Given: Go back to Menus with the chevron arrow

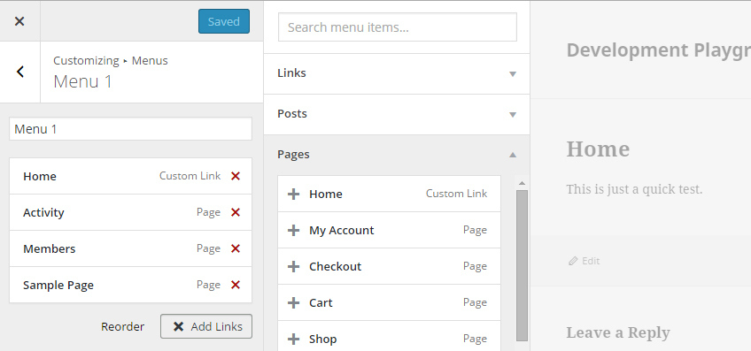Looking at the screenshot, I should 20,72.
